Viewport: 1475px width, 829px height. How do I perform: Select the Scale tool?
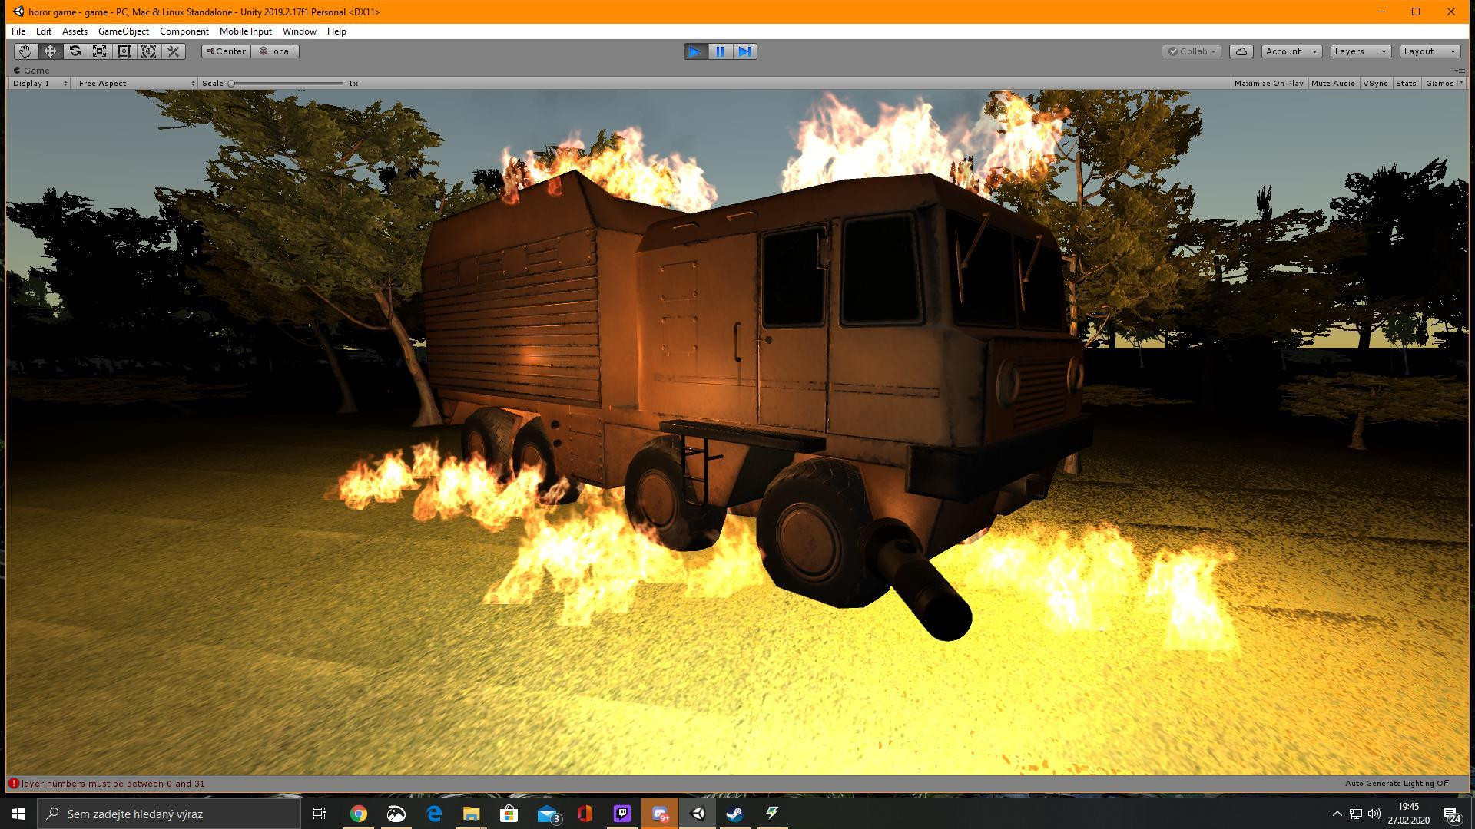(x=99, y=51)
